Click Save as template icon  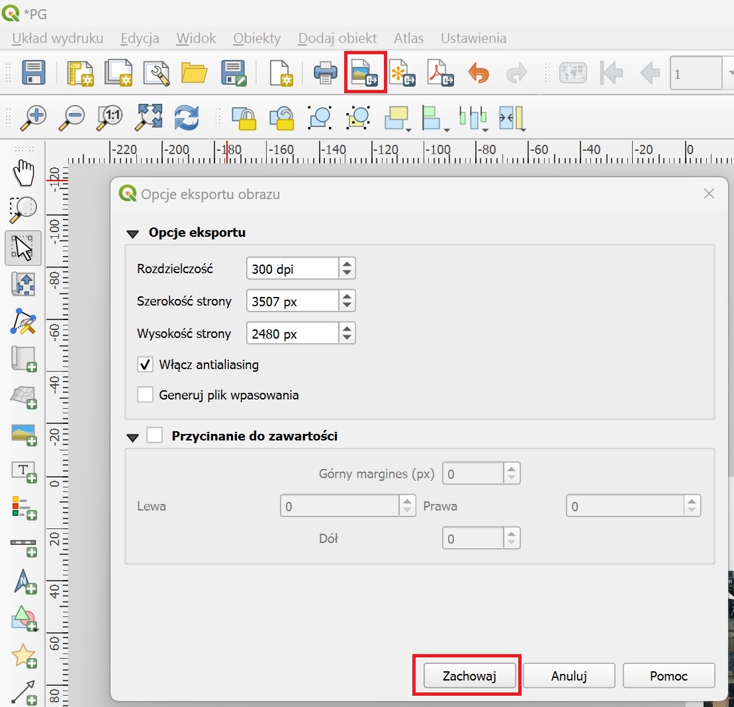[234, 73]
